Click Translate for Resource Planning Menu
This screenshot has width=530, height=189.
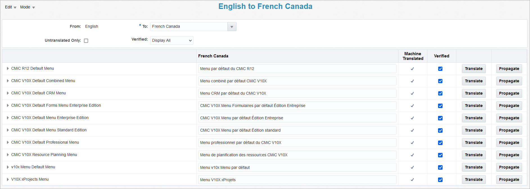pyautogui.click(x=474, y=155)
